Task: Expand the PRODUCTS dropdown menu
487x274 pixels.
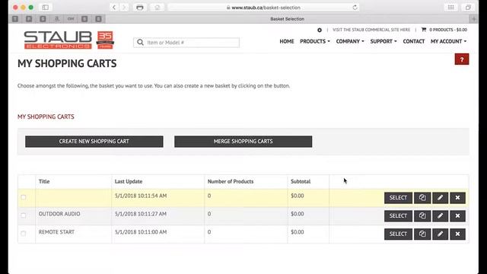Action: click(x=314, y=41)
